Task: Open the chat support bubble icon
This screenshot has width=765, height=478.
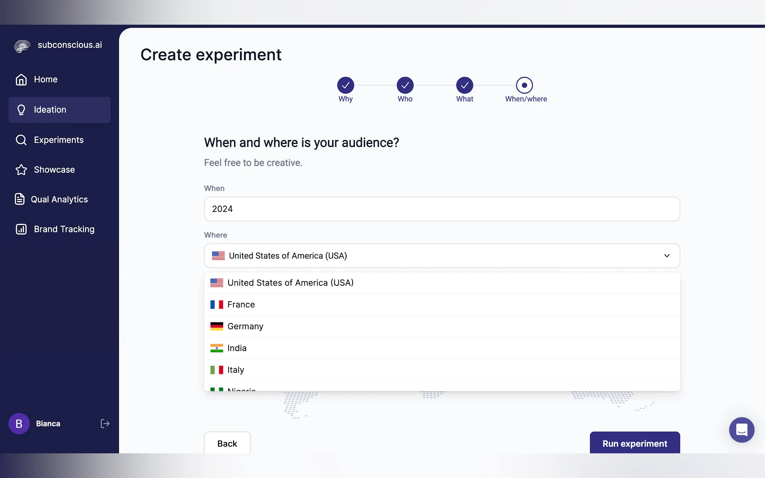Action: [741, 430]
